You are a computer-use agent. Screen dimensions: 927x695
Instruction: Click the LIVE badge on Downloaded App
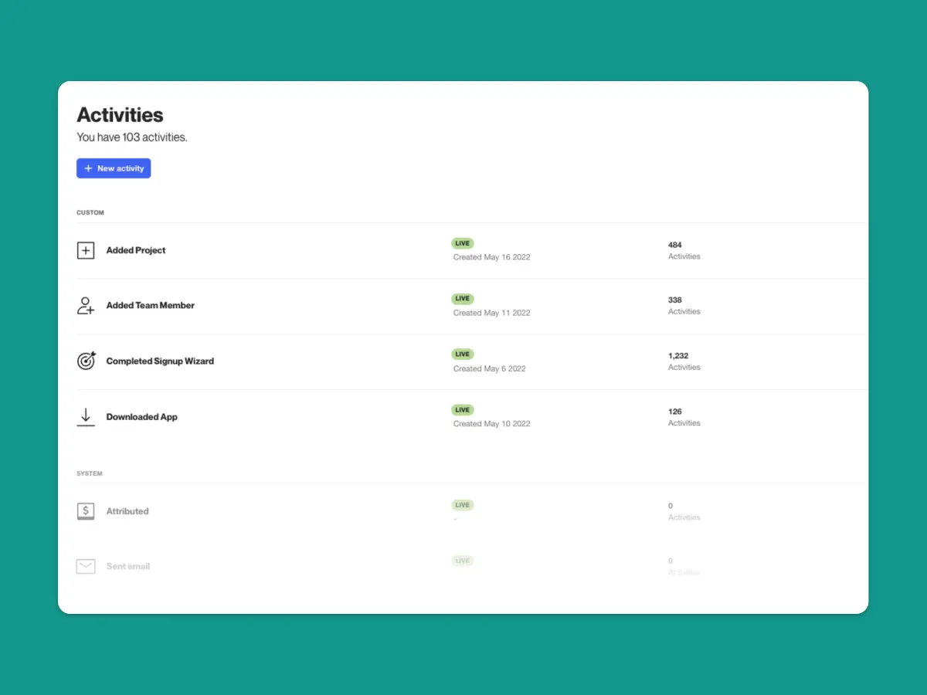(463, 410)
